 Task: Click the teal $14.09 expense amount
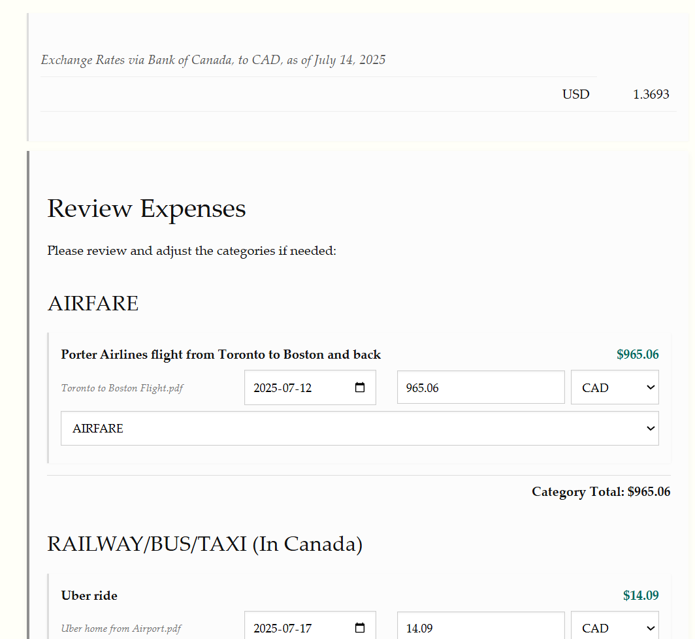click(x=641, y=595)
